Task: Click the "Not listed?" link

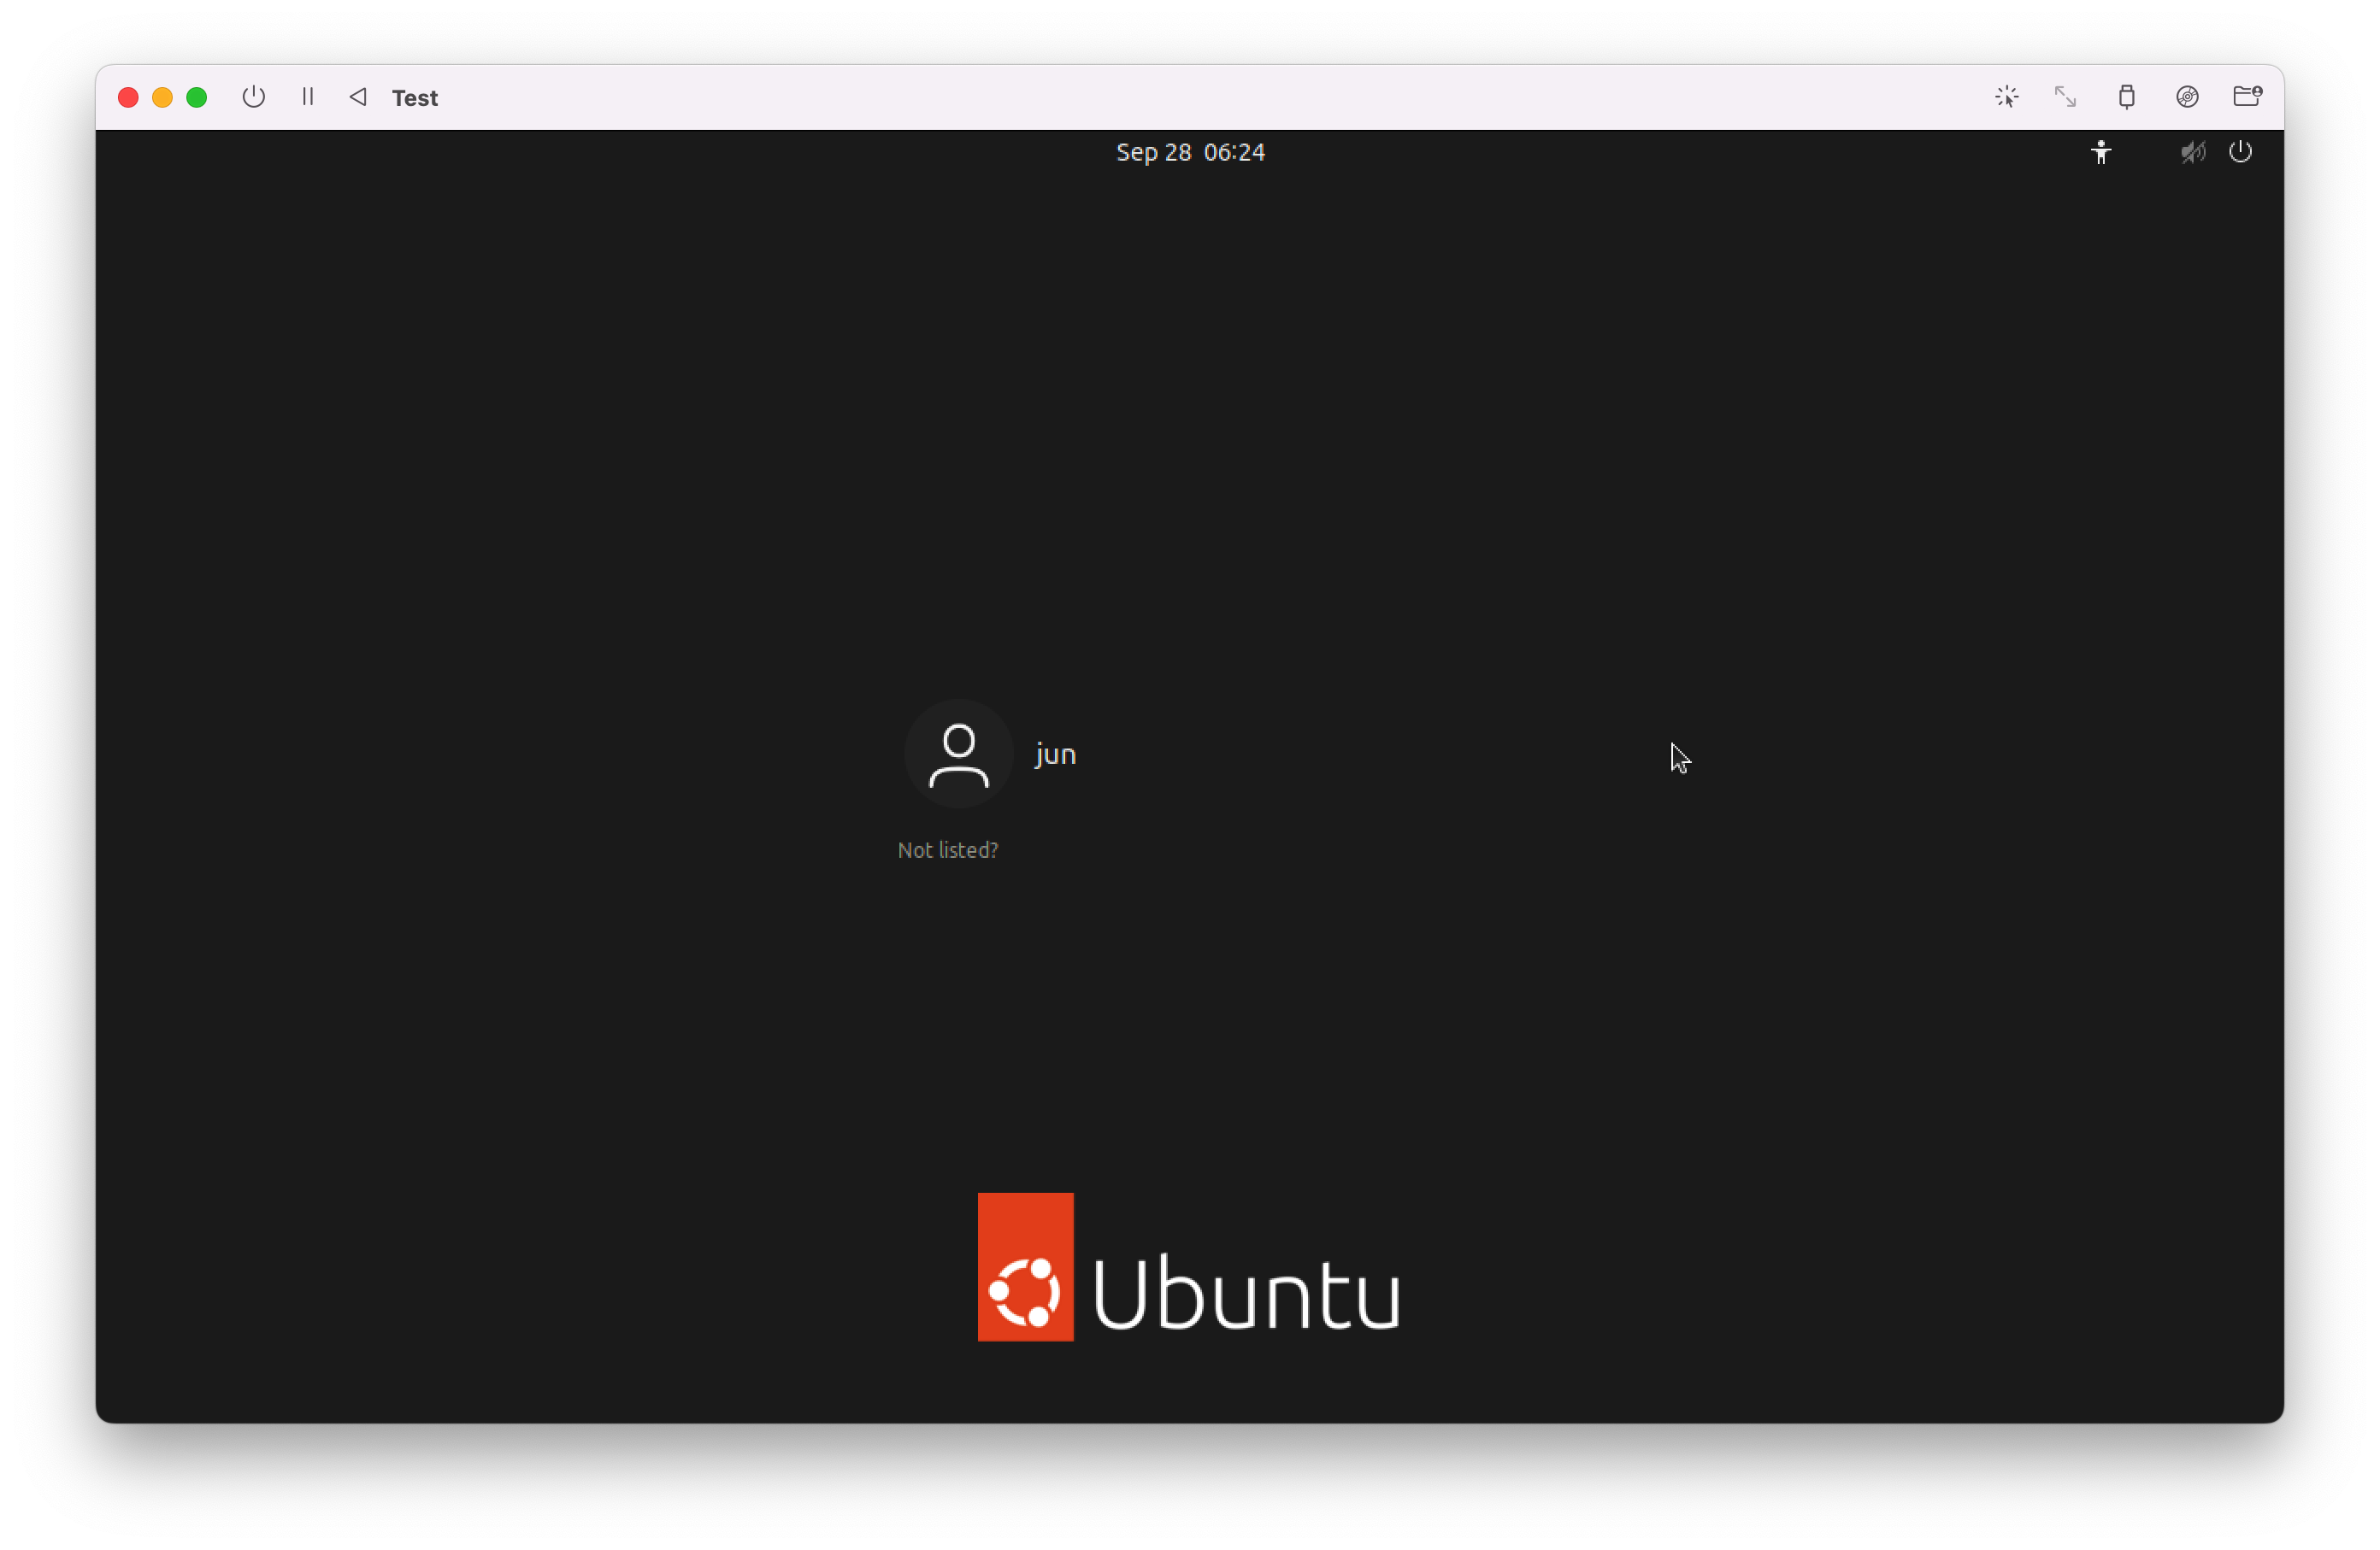Action: pyautogui.click(x=947, y=850)
